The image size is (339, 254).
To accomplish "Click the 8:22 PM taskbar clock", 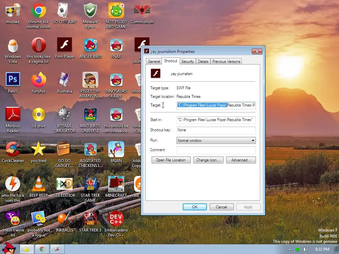I will click(x=322, y=249).
